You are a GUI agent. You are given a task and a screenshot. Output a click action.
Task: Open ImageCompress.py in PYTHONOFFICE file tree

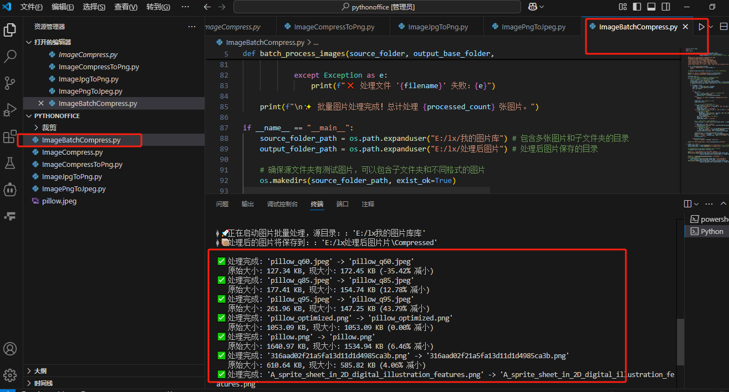pos(114,152)
